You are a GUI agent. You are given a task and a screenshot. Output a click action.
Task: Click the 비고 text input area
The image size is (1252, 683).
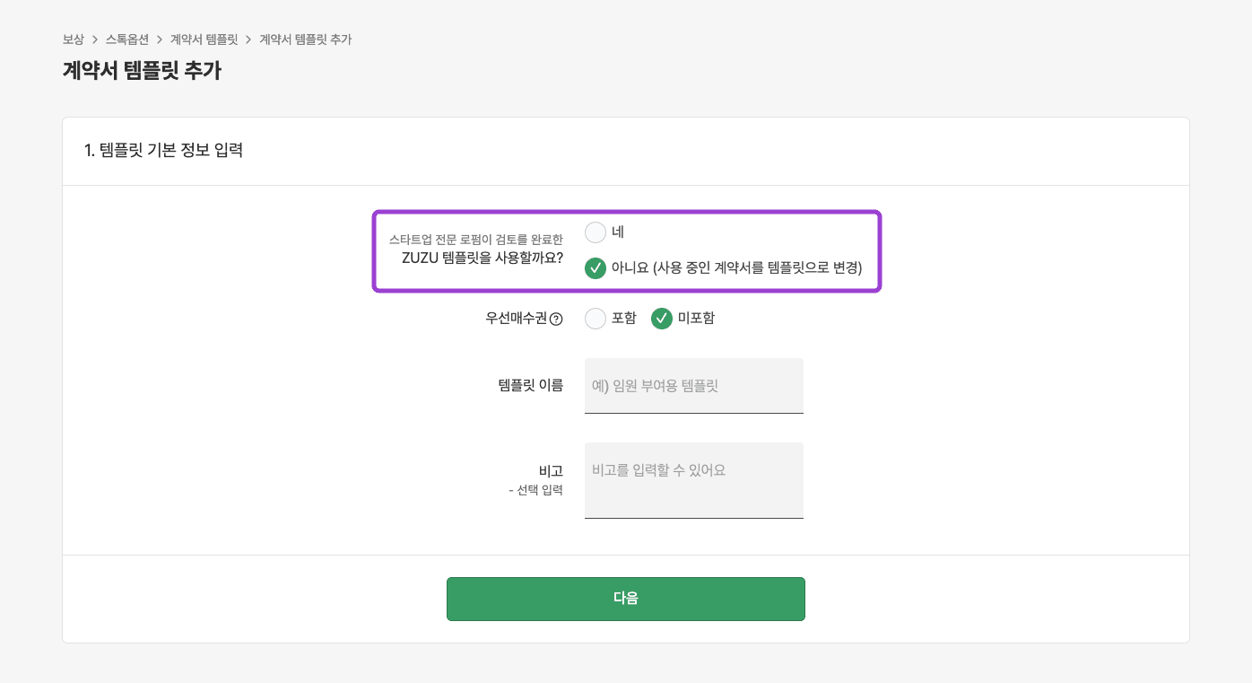click(x=693, y=480)
